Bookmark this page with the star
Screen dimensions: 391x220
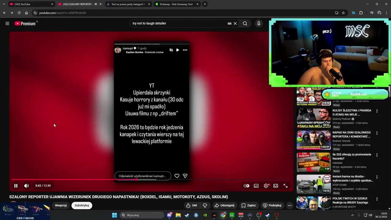[x=343, y=13]
